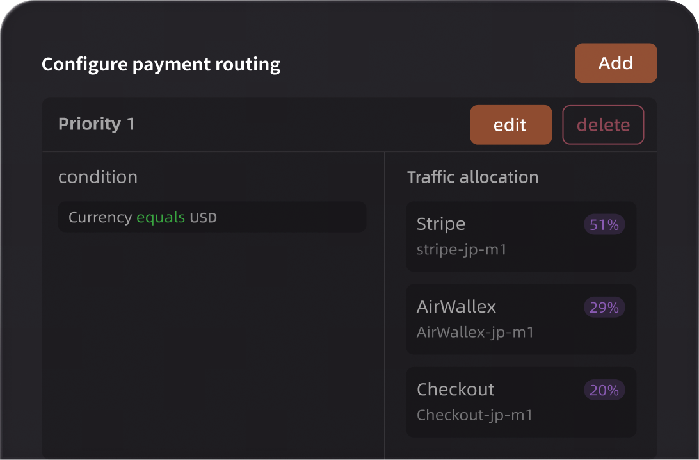This screenshot has height=460, width=699.
Task: Click the Currency field name in condition
Action: 100,217
